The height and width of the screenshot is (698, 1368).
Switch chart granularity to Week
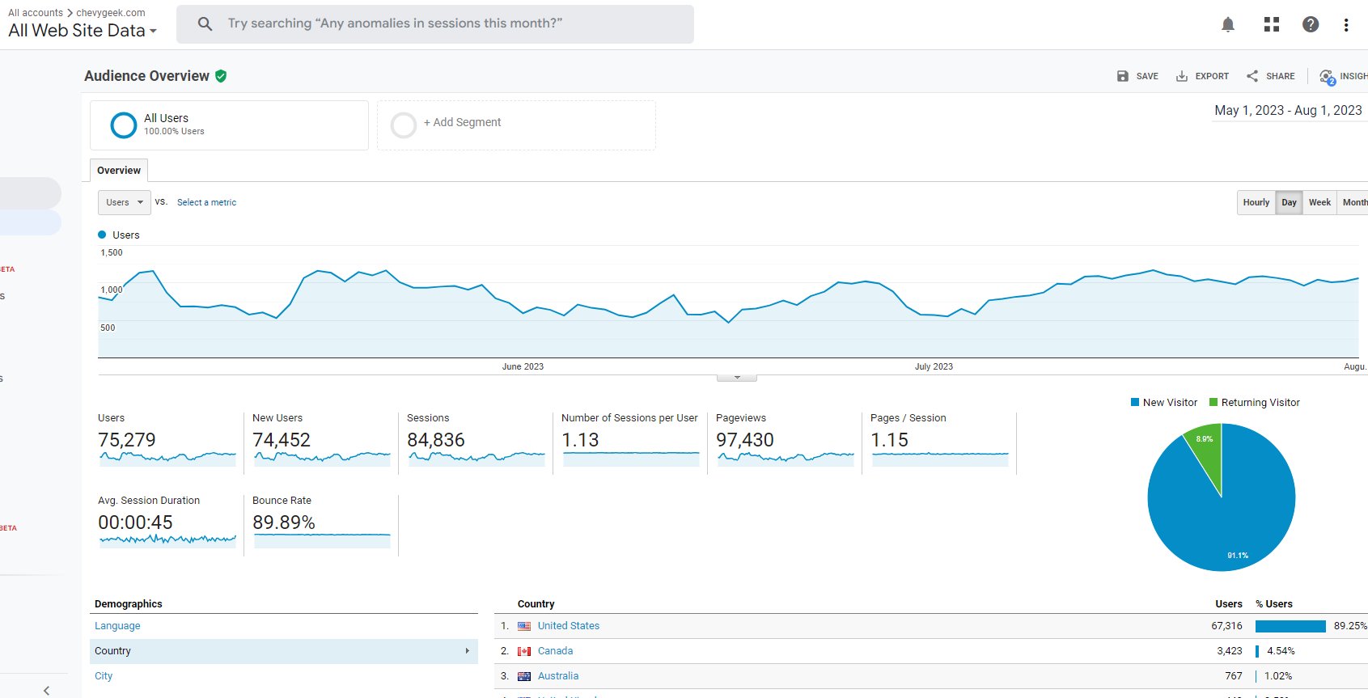1319,202
